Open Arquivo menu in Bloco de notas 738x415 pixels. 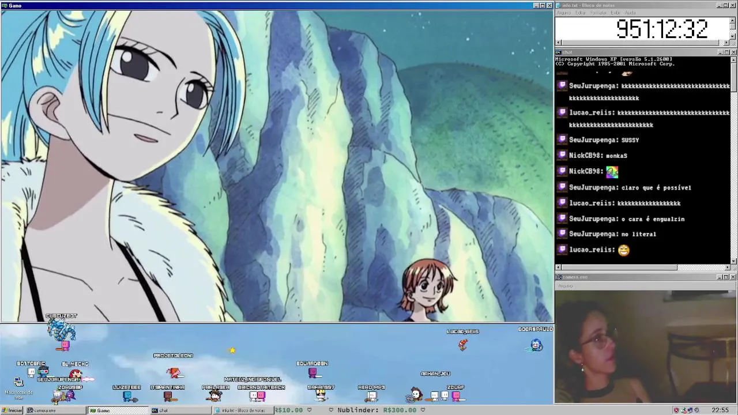tap(564, 13)
